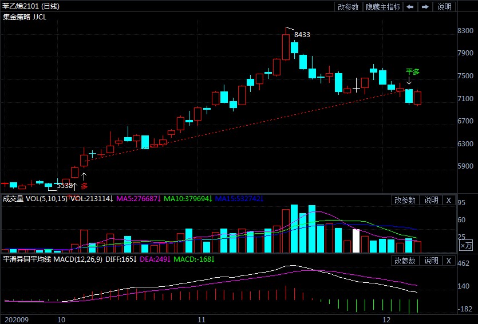Click the 8300 price axis label
This screenshot has height=324, width=478.
pos(465,30)
